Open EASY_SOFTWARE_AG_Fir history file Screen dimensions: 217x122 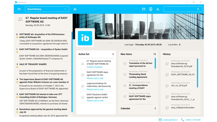click(180, 75)
